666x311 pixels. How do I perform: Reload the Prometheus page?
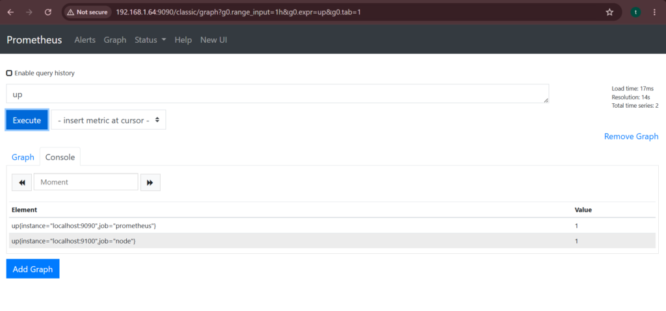pyautogui.click(x=48, y=12)
